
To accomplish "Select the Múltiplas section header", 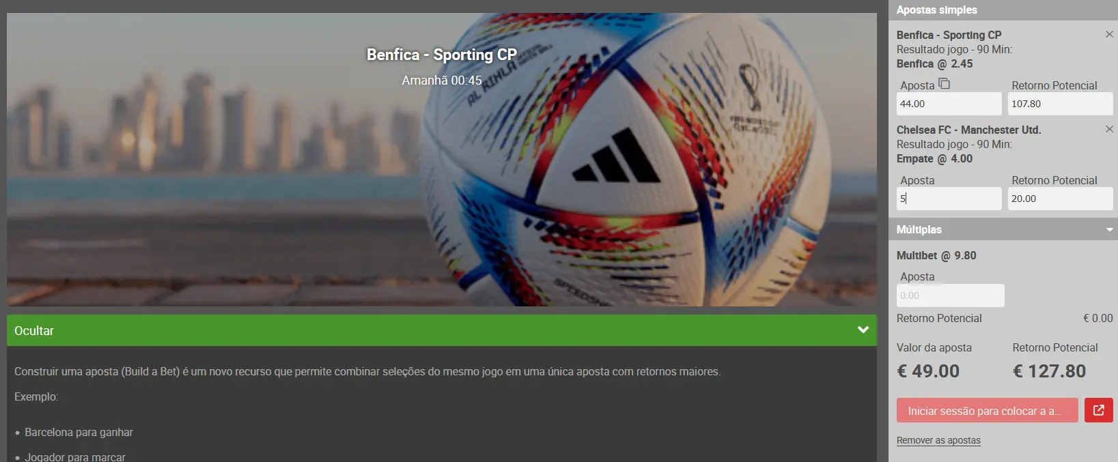I will coord(1003,229).
